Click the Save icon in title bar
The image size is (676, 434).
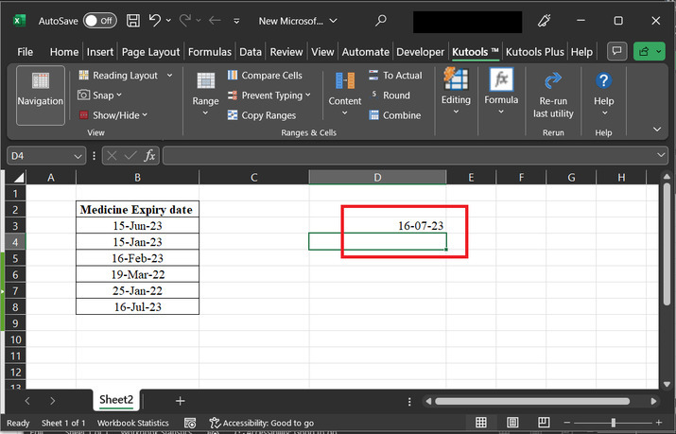(x=133, y=20)
